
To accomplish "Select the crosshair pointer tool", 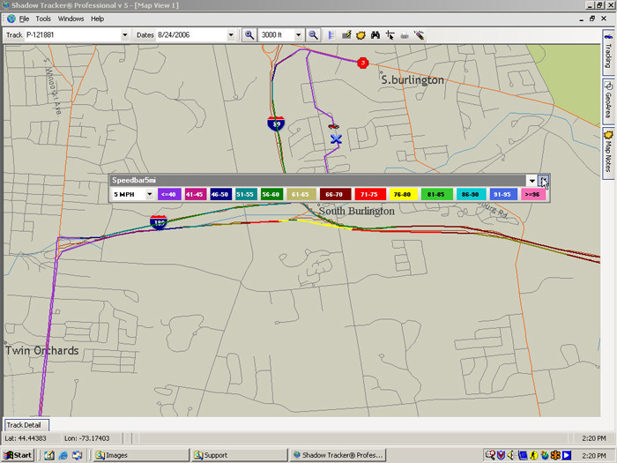I will pyautogui.click(x=390, y=35).
